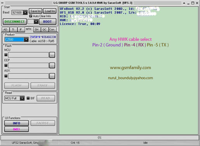Click the FLASH button
Screen dimensions: 200x146
[17, 85]
